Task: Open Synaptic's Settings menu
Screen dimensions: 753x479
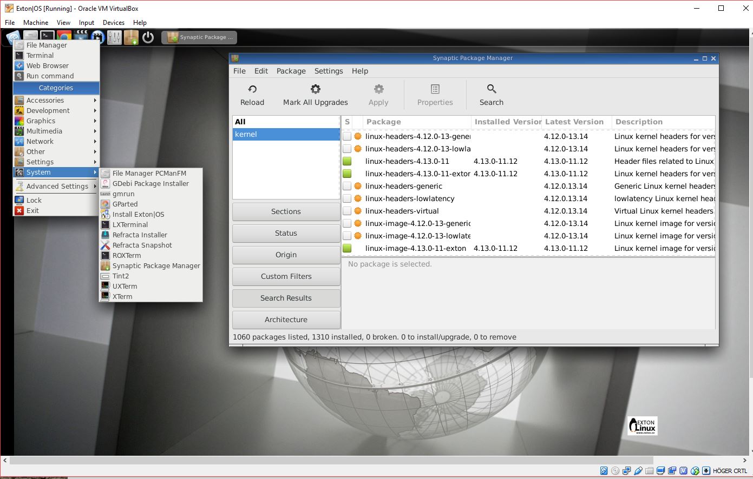Action: (329, 71)
